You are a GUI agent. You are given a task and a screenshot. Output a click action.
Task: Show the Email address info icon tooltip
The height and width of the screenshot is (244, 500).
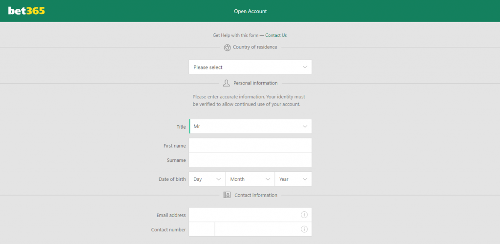[x=304, y=215]
